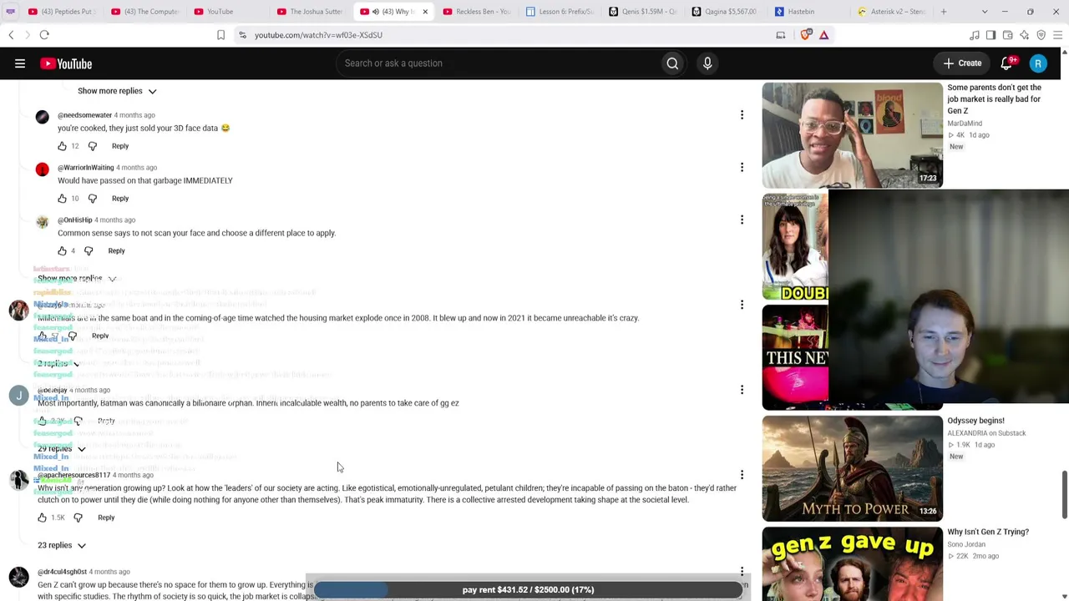This screenshot has height=601, width=1069.
Task: Like the @needsomewater comment
Action: coord(62,146)
